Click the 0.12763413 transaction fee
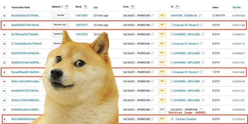248x124 pixels. point(238,119)
